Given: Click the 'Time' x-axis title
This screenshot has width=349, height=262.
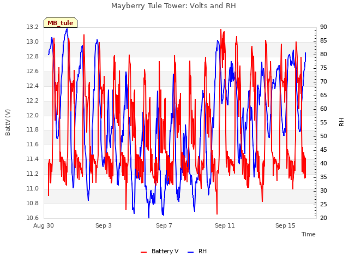Looking at the screenshot, I should (309, 234).
